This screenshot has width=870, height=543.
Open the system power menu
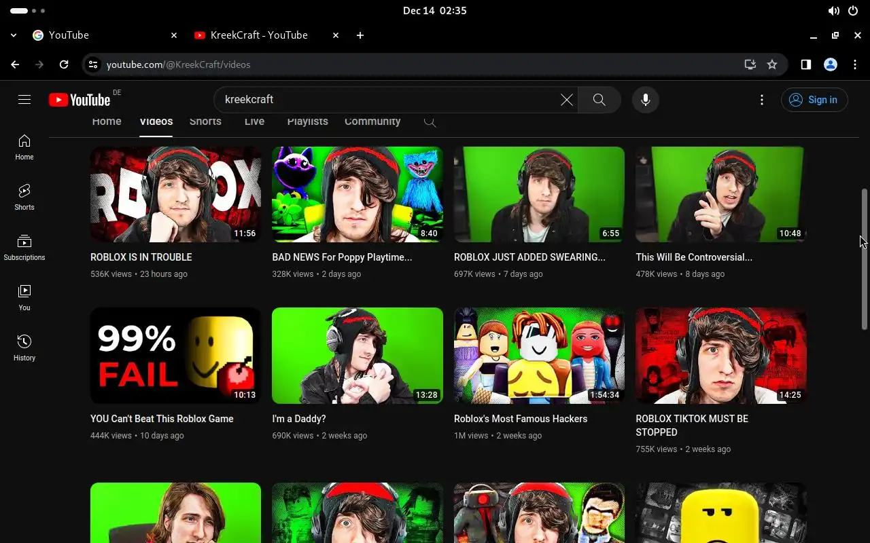853,11
